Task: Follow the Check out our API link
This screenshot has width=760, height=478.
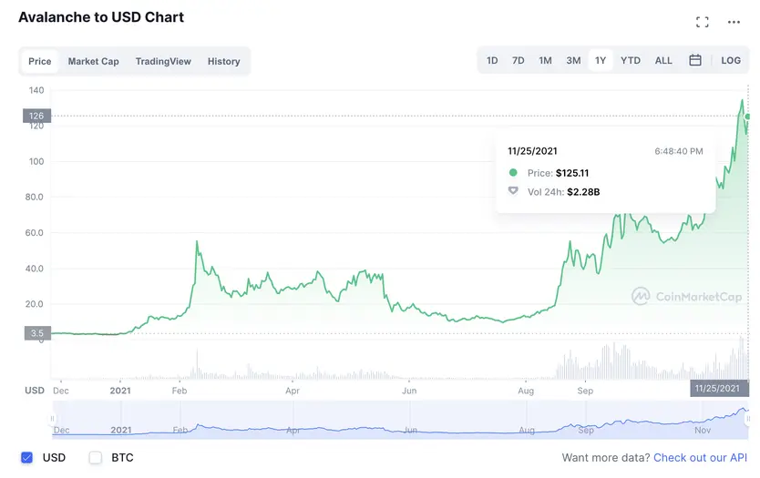Action: point(700,457)
